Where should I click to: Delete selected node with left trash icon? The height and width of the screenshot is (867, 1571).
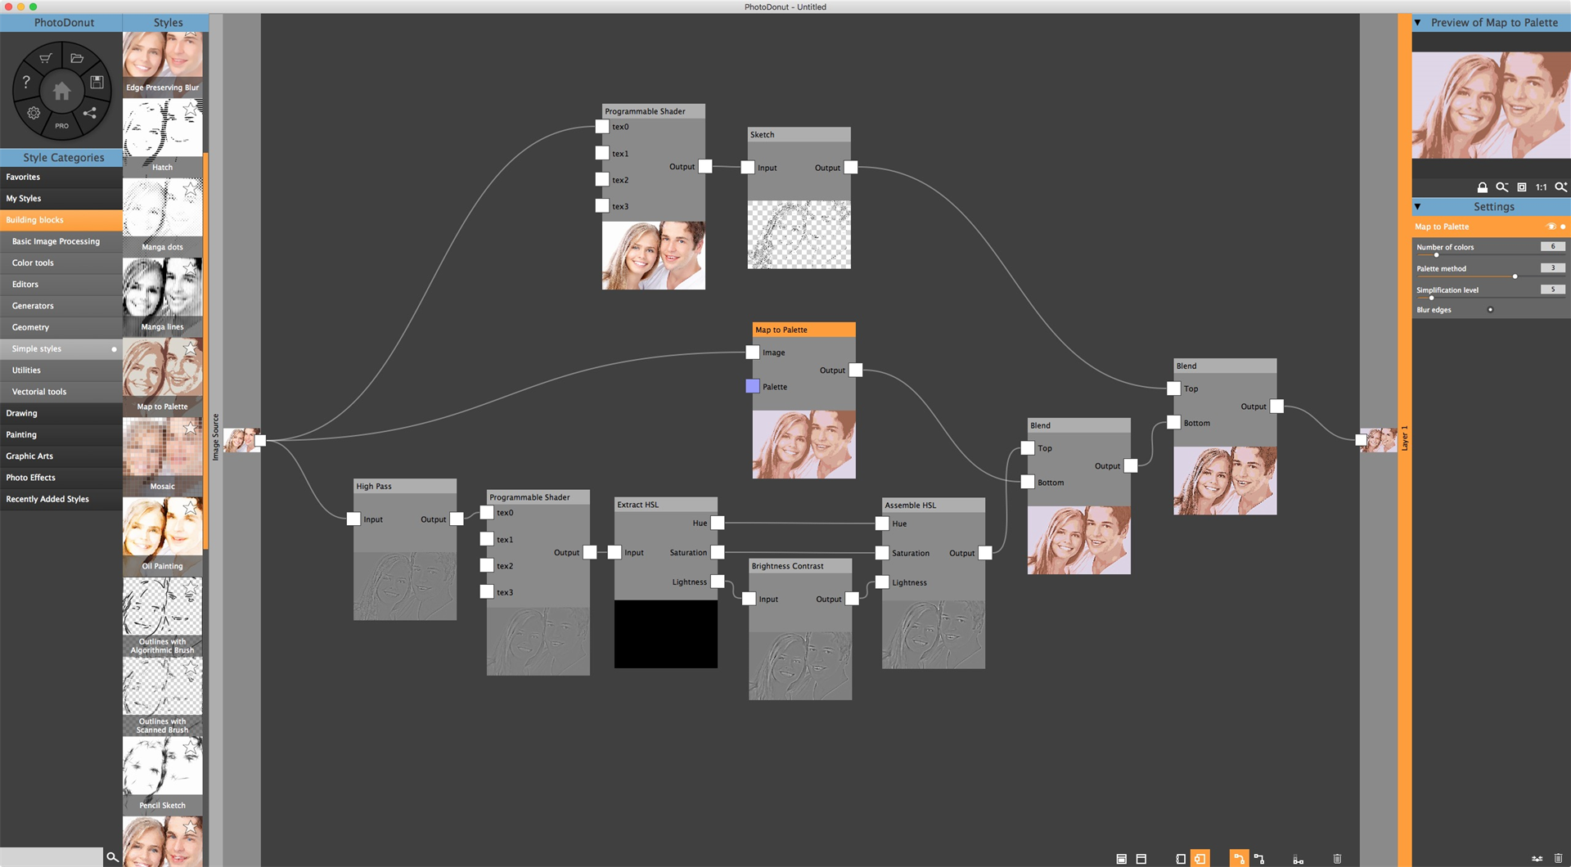click(1337, 859)
